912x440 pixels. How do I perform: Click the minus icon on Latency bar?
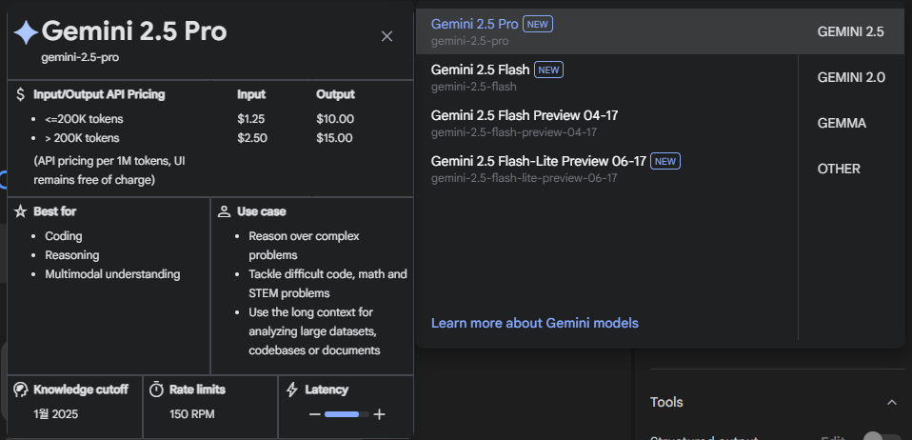315,414
